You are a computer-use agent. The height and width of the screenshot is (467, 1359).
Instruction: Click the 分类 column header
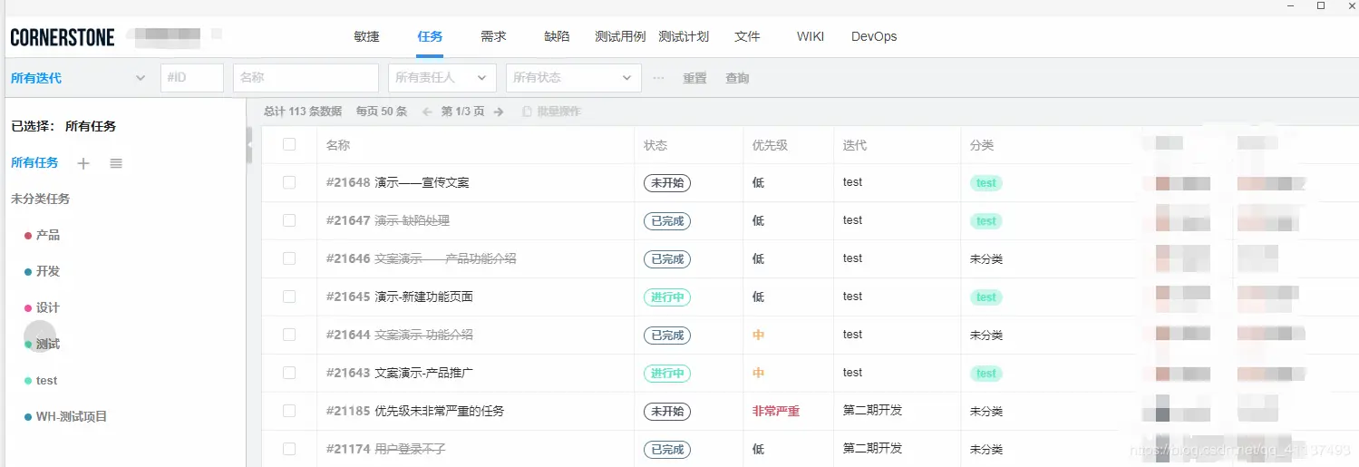[982, 145]
